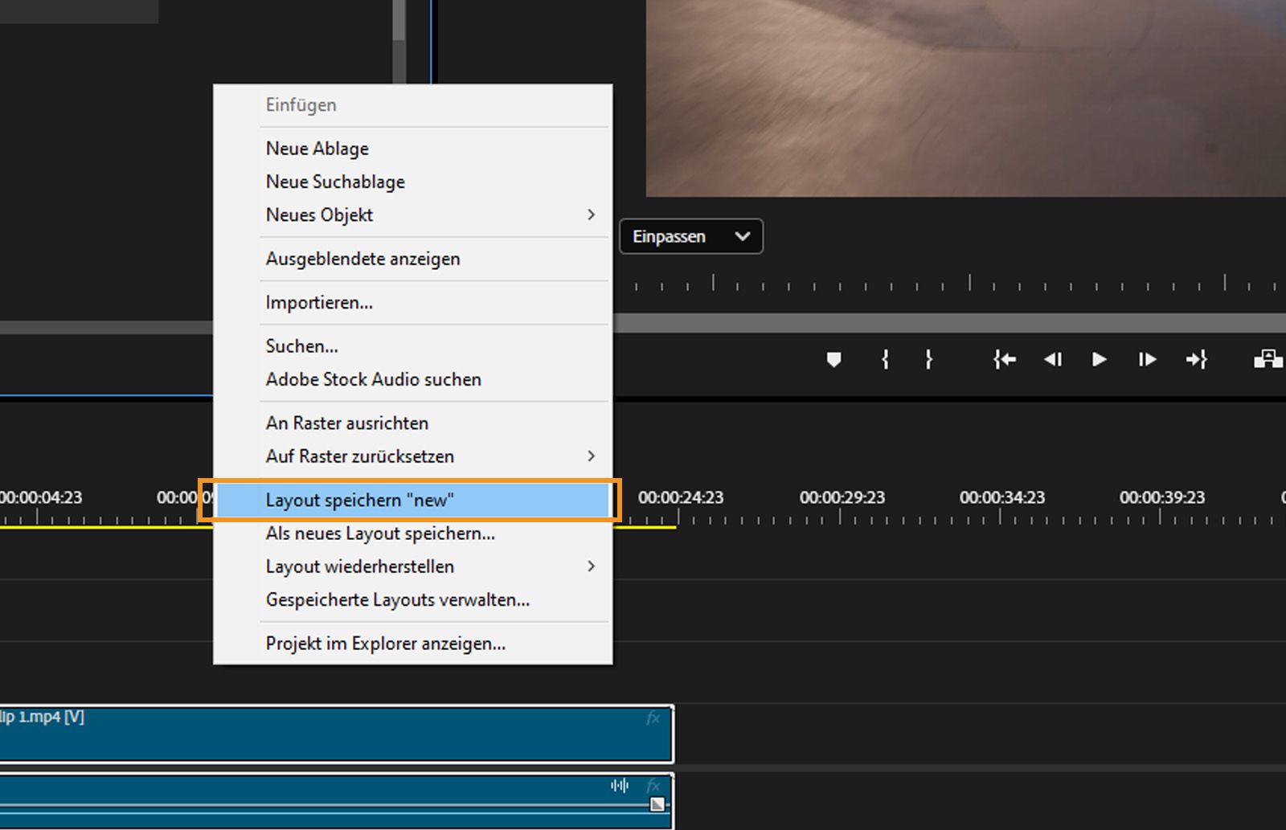This screenshot has width=1286, height=830.
Task: Click the Mark Out closing brace icon
Action: tap(928, 359)
